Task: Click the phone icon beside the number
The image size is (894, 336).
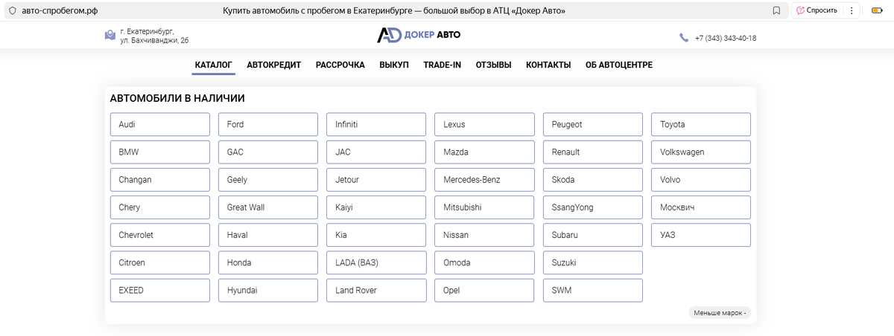Action: 684,38
